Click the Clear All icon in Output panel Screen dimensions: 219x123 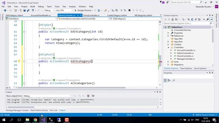coord(88,96)
